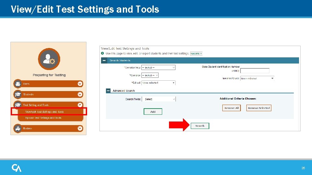This screenshot has height=175, width=312.
Task: Expand the Users menu chevron
Action: (x=80, y=84)
